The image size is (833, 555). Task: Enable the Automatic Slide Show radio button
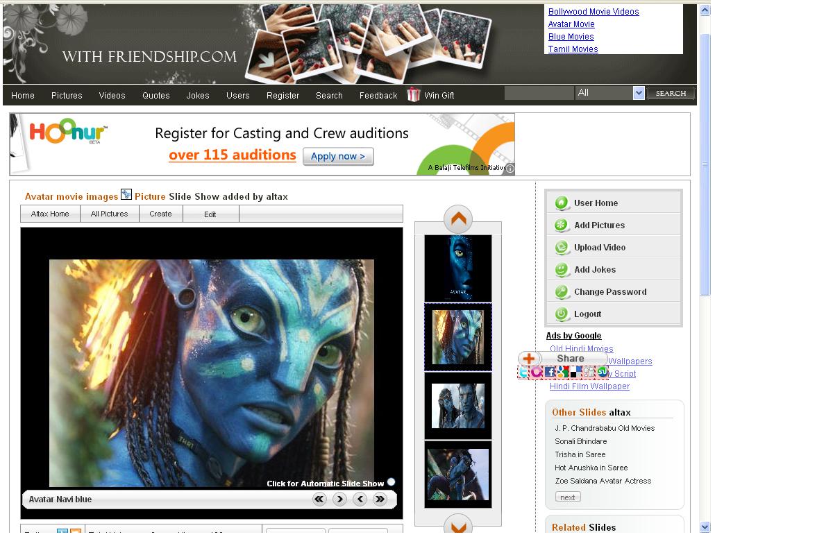tap(391, 482)
